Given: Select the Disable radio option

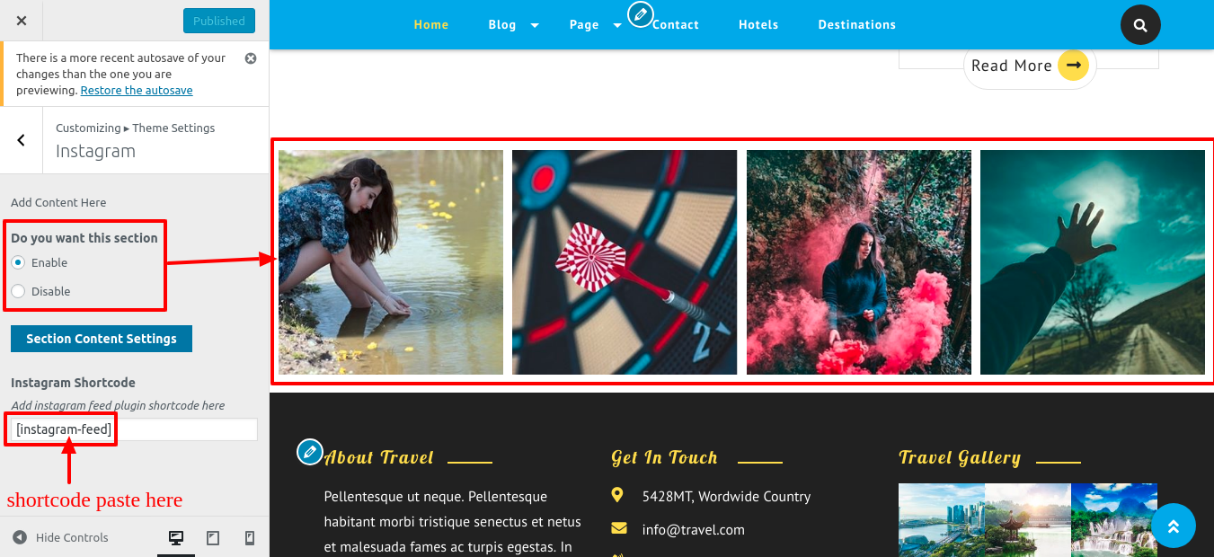Looking at the screenshot, I should tap(18, 291).
